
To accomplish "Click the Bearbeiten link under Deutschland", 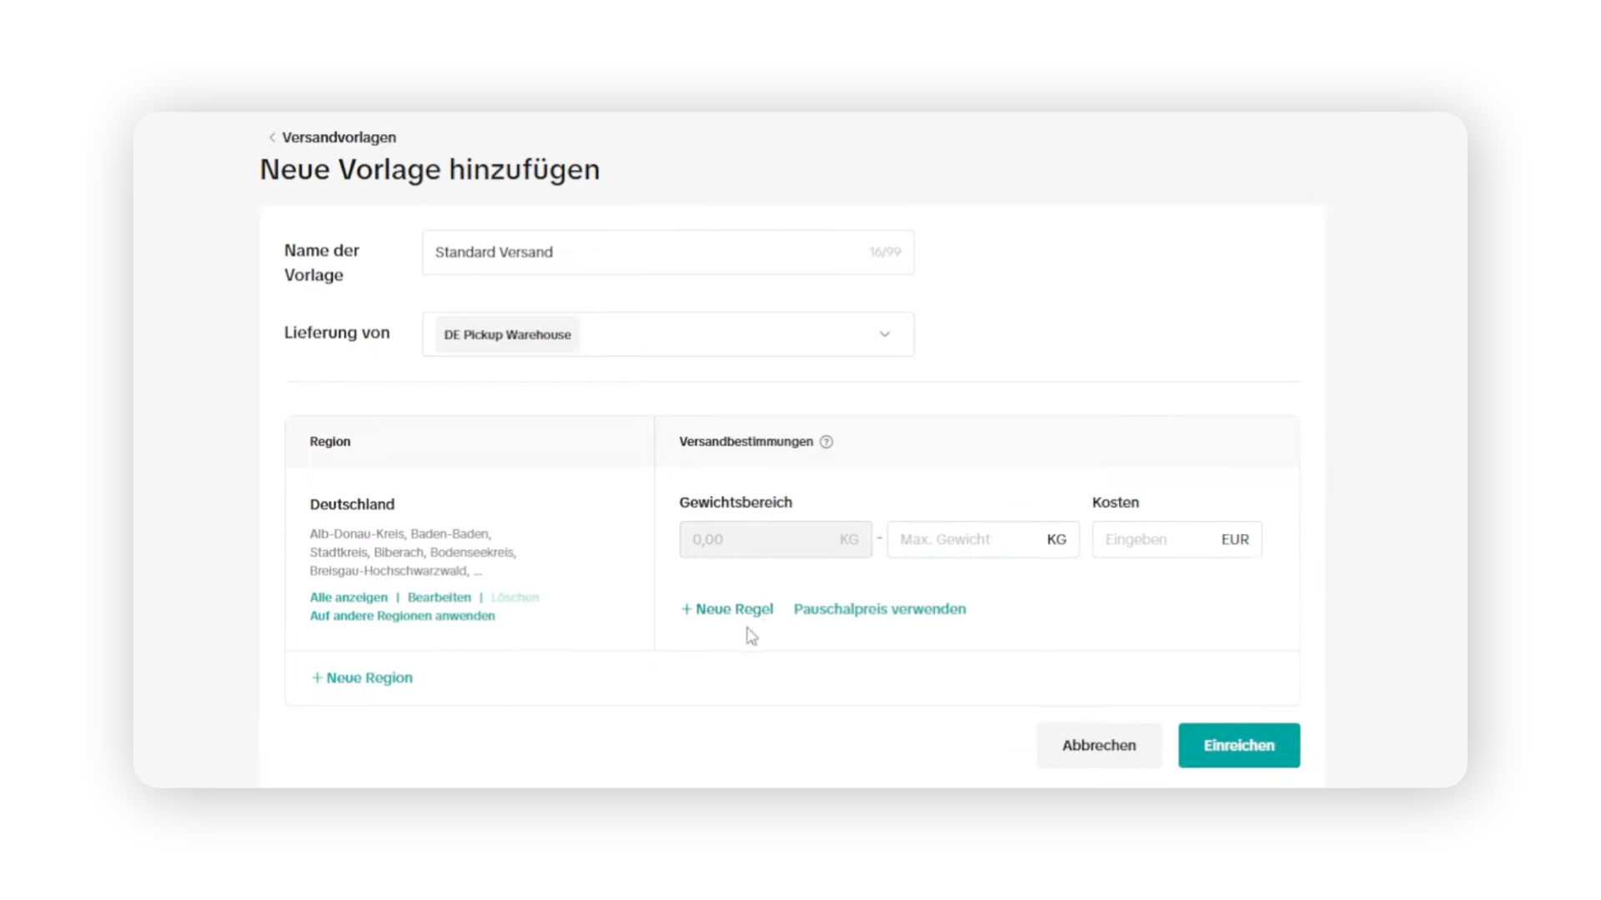I will point(439,597).
